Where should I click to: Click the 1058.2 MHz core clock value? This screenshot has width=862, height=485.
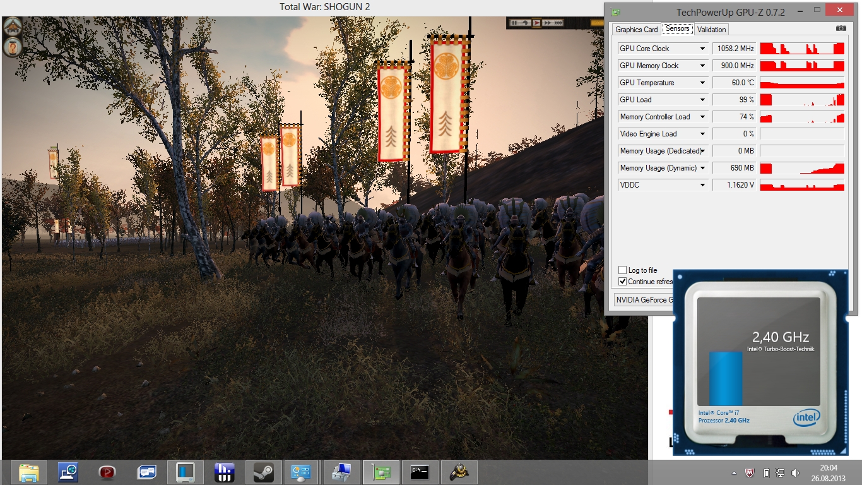(x=735, y=49)
